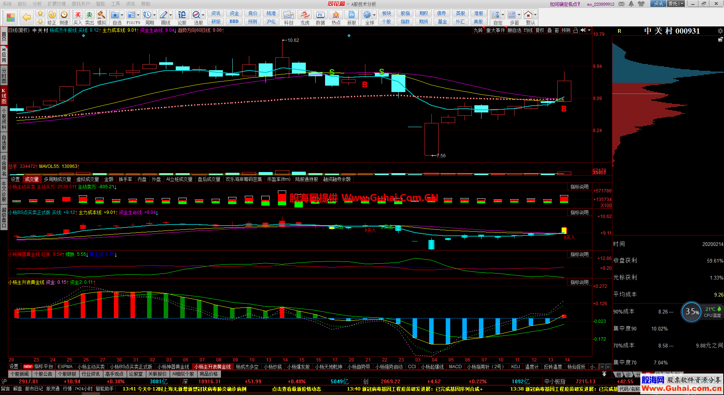Toggle 窗 window mode

tap(557, 30)
